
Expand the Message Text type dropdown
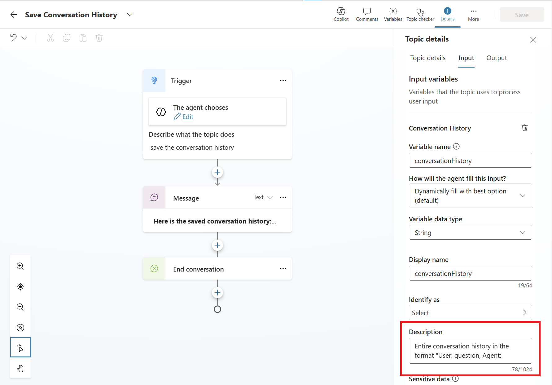click(x=263, y=197)
